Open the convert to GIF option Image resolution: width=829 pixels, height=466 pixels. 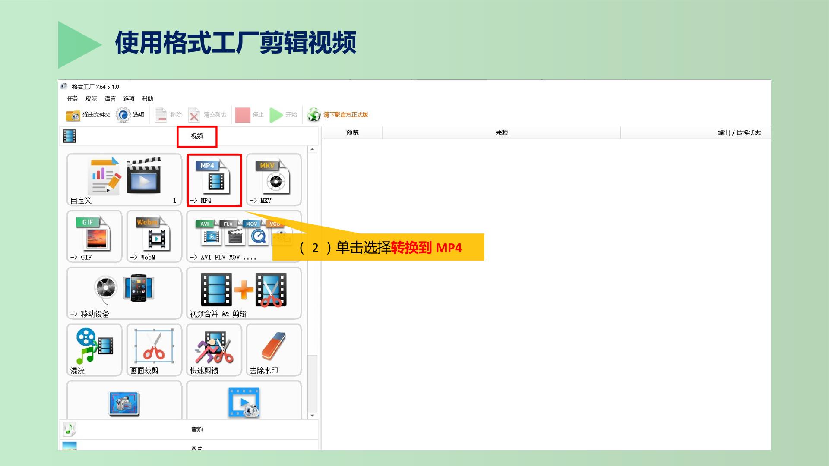click(95, 236)
